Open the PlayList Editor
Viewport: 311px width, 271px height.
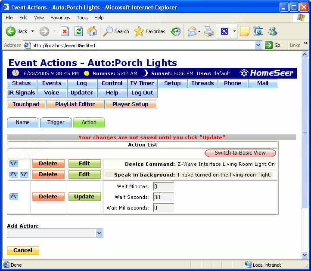[75, 104]
